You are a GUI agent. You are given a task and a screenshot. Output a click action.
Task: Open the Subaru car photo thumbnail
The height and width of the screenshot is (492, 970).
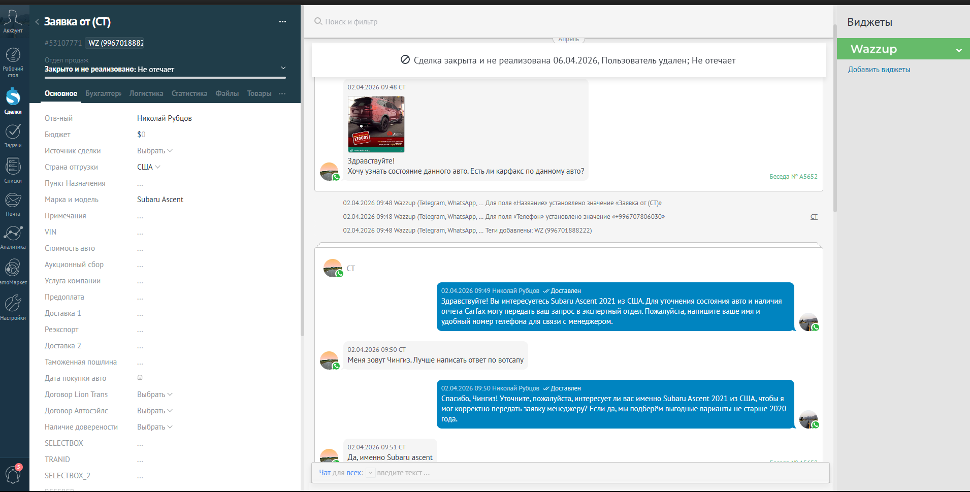click(376, 124)
